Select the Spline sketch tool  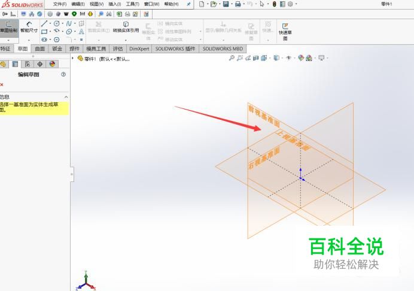pos(69,23)
